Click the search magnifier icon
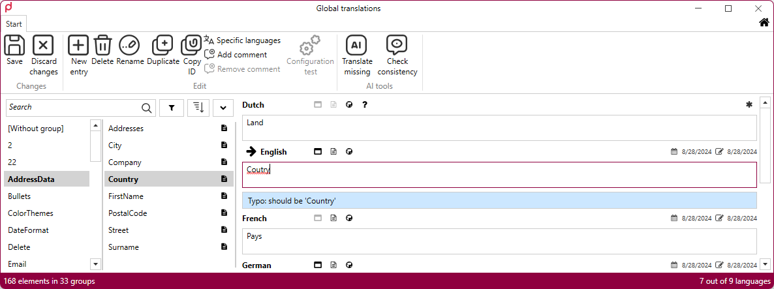The width and height of the screenshot is (774, 289). pos(147,108)
